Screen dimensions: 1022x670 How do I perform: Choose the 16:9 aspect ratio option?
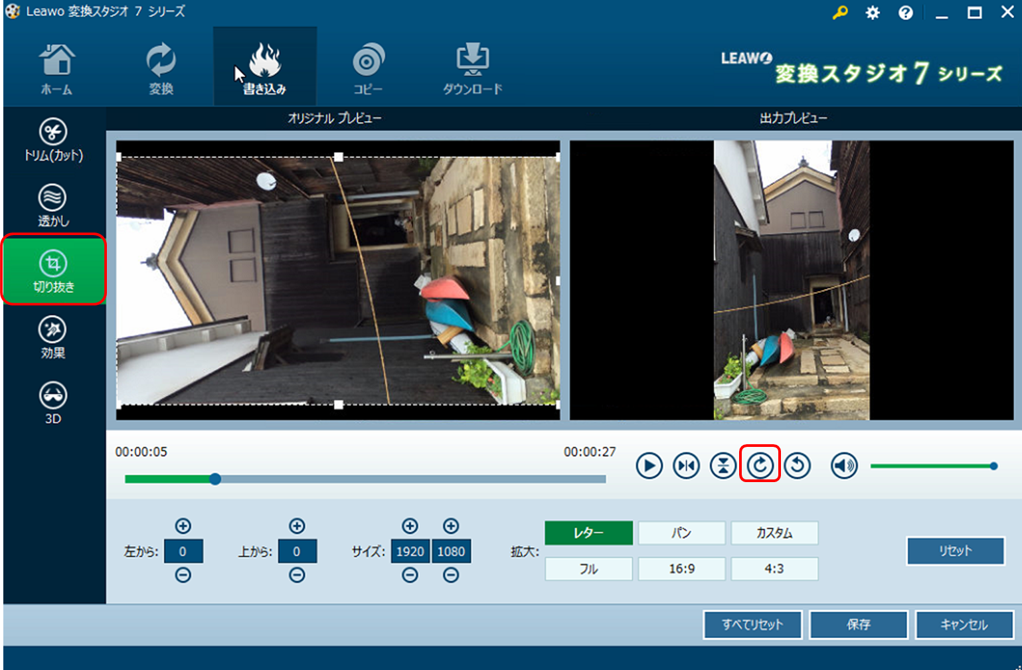pos(681,568)
